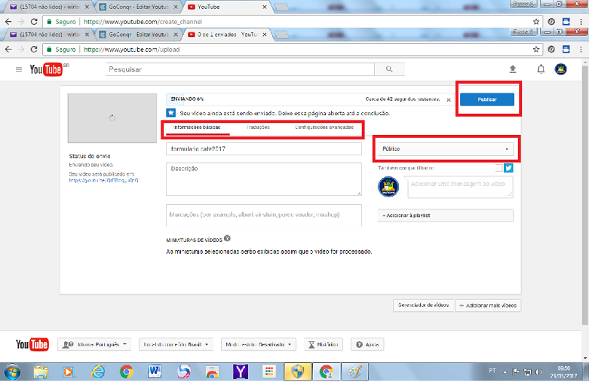Open the purple Yahoo icon on taskbar
This screenshot has width=589, height=382.
tap(241, 372)
